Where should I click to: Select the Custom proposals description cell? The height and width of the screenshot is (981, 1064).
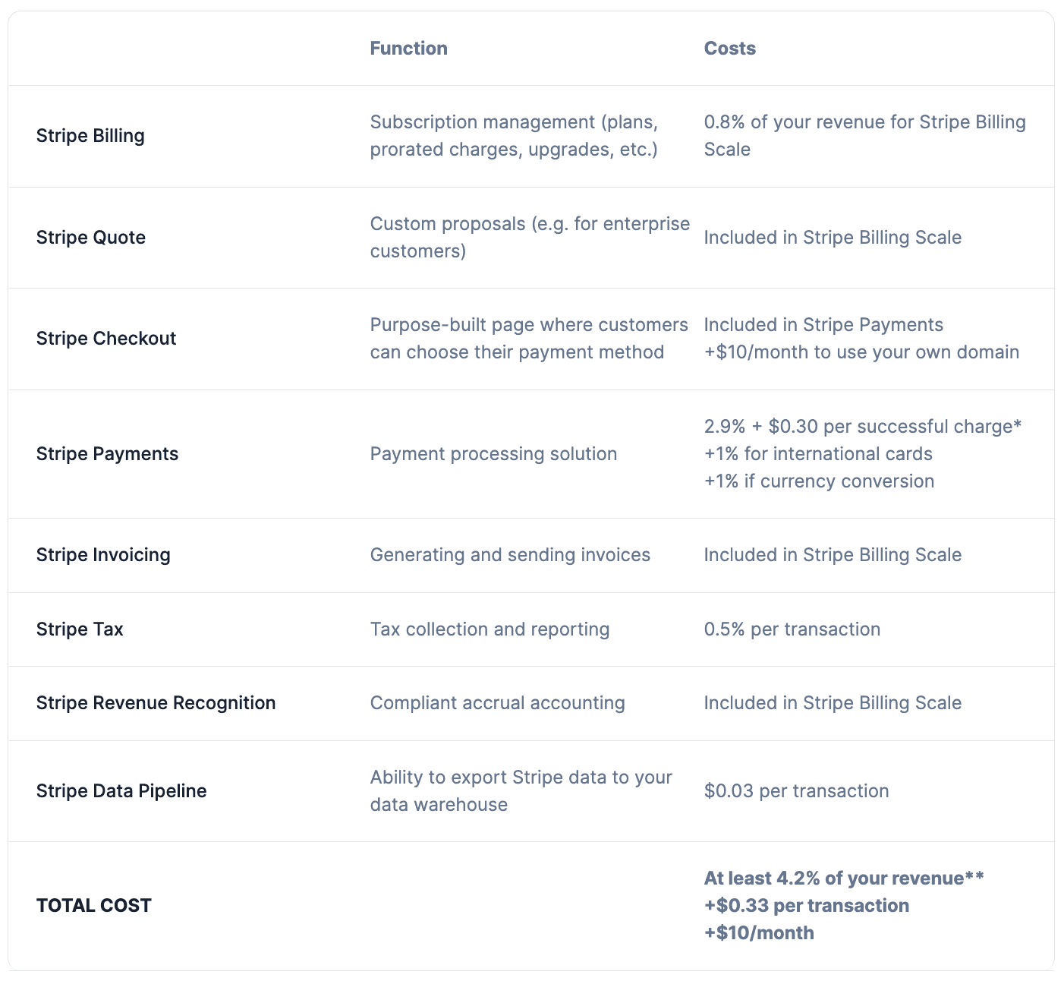click(x=530, y=238)
